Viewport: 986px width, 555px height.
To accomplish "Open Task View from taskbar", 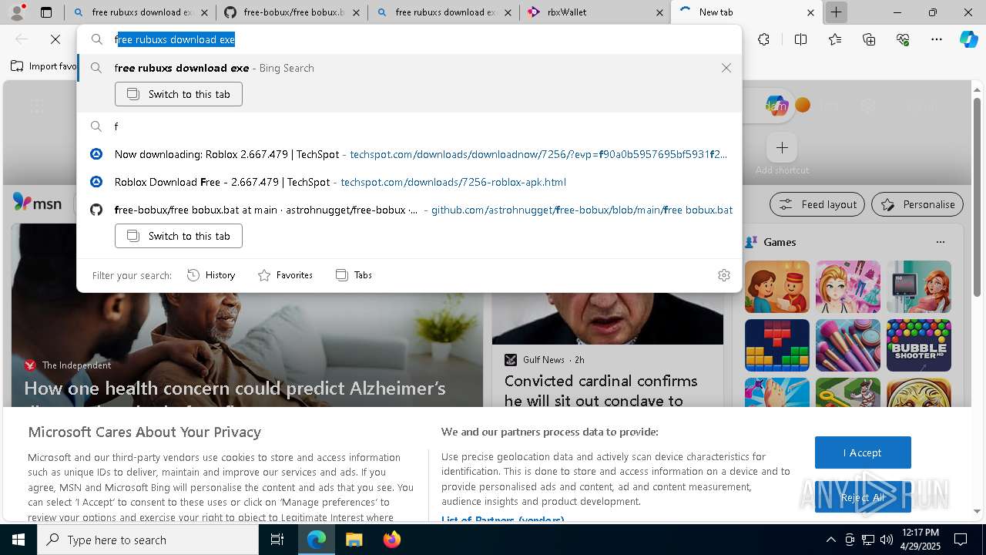I will point(277,540).
